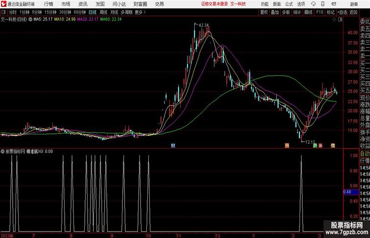The height and width of the screenshot is (238, 370).
Task: Click 证券交易未登录 login status link
Action: pyautogui.click(x=214, y=4)
